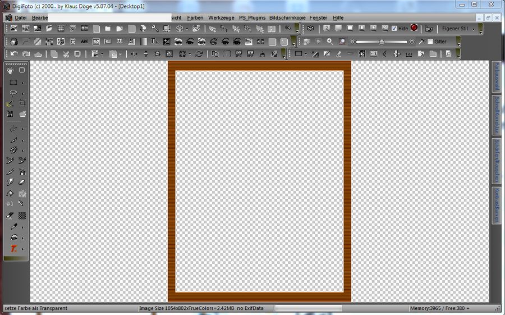Click the undo arrow icon
505x315 pixels.
[13, 54]
